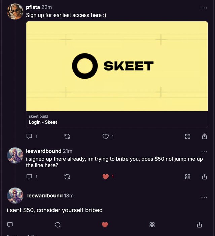Repost the 'consider yourself bribed' post
Screen dimensions: 215x236
(58, 225)
